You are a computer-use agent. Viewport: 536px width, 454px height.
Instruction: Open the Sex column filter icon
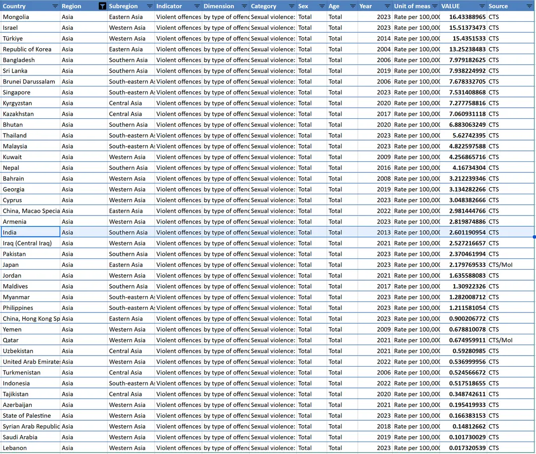pos(322,6)
